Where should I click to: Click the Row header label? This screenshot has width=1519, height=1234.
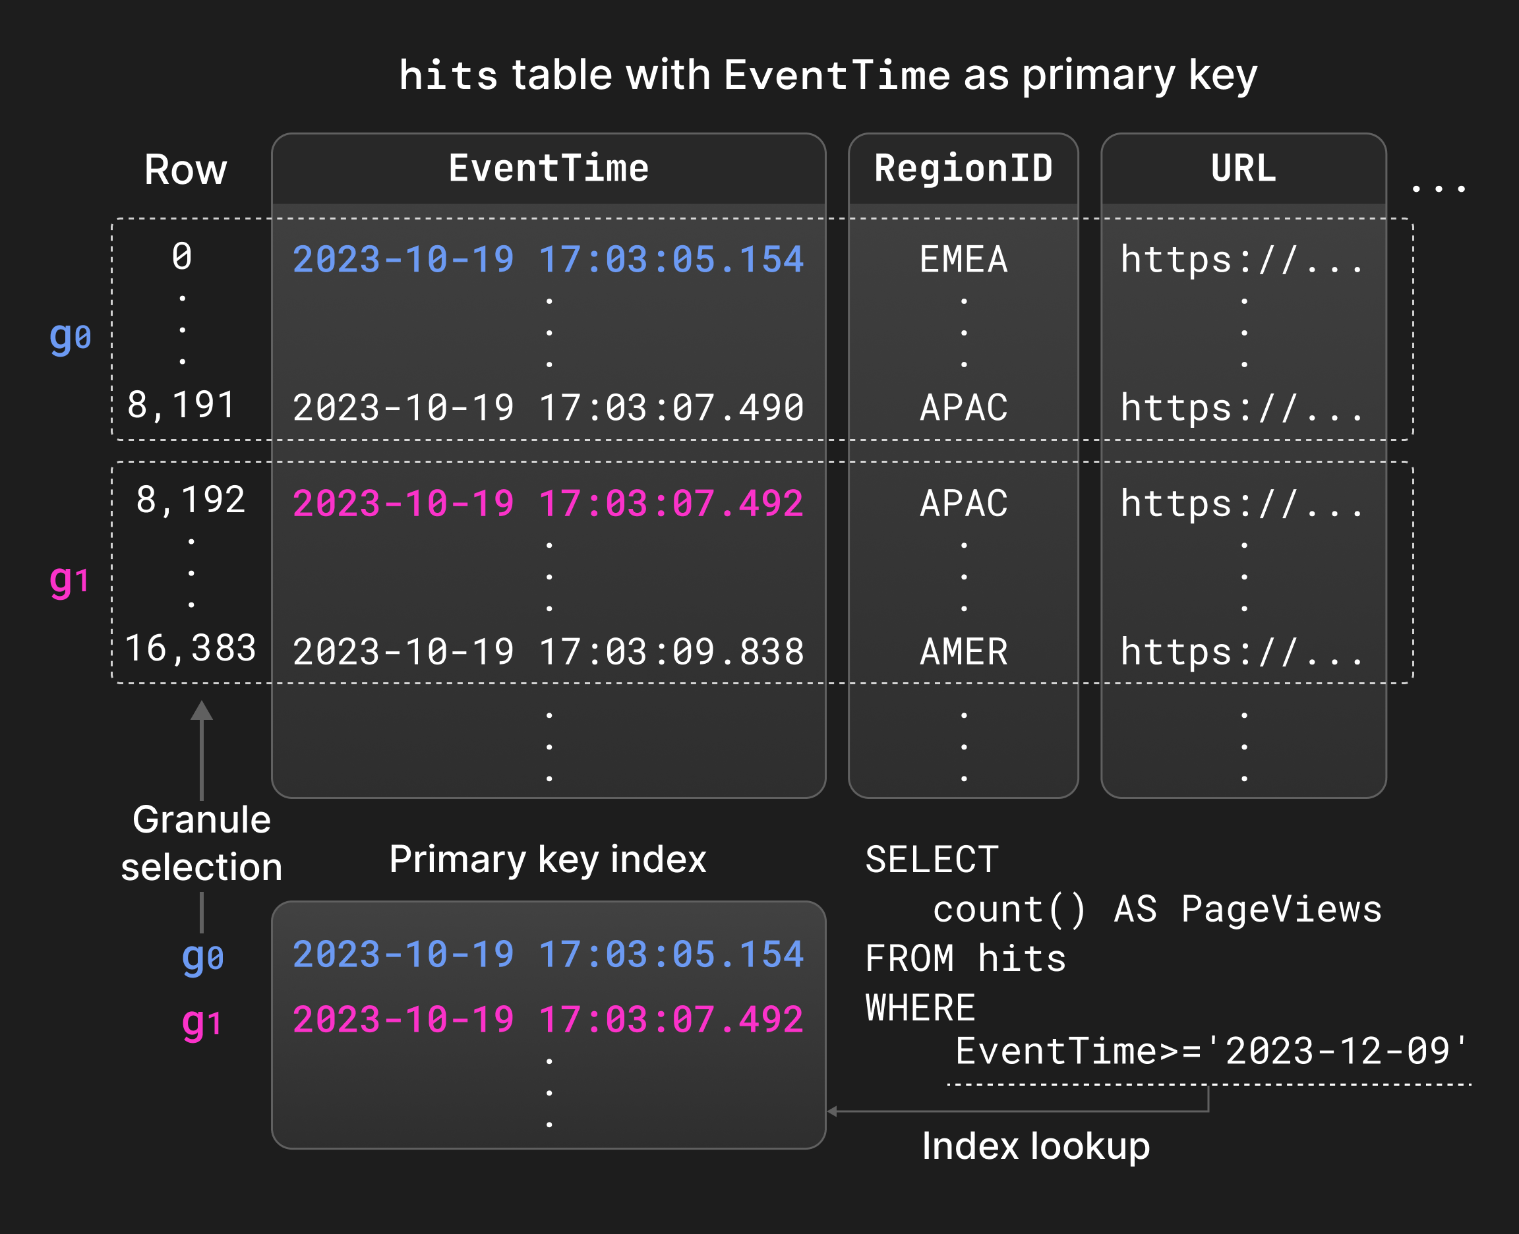point(185,170)
